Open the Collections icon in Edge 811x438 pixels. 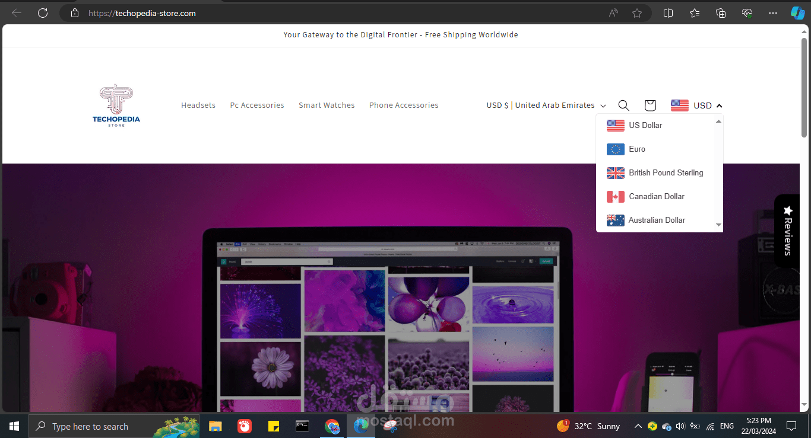point(721,13)
